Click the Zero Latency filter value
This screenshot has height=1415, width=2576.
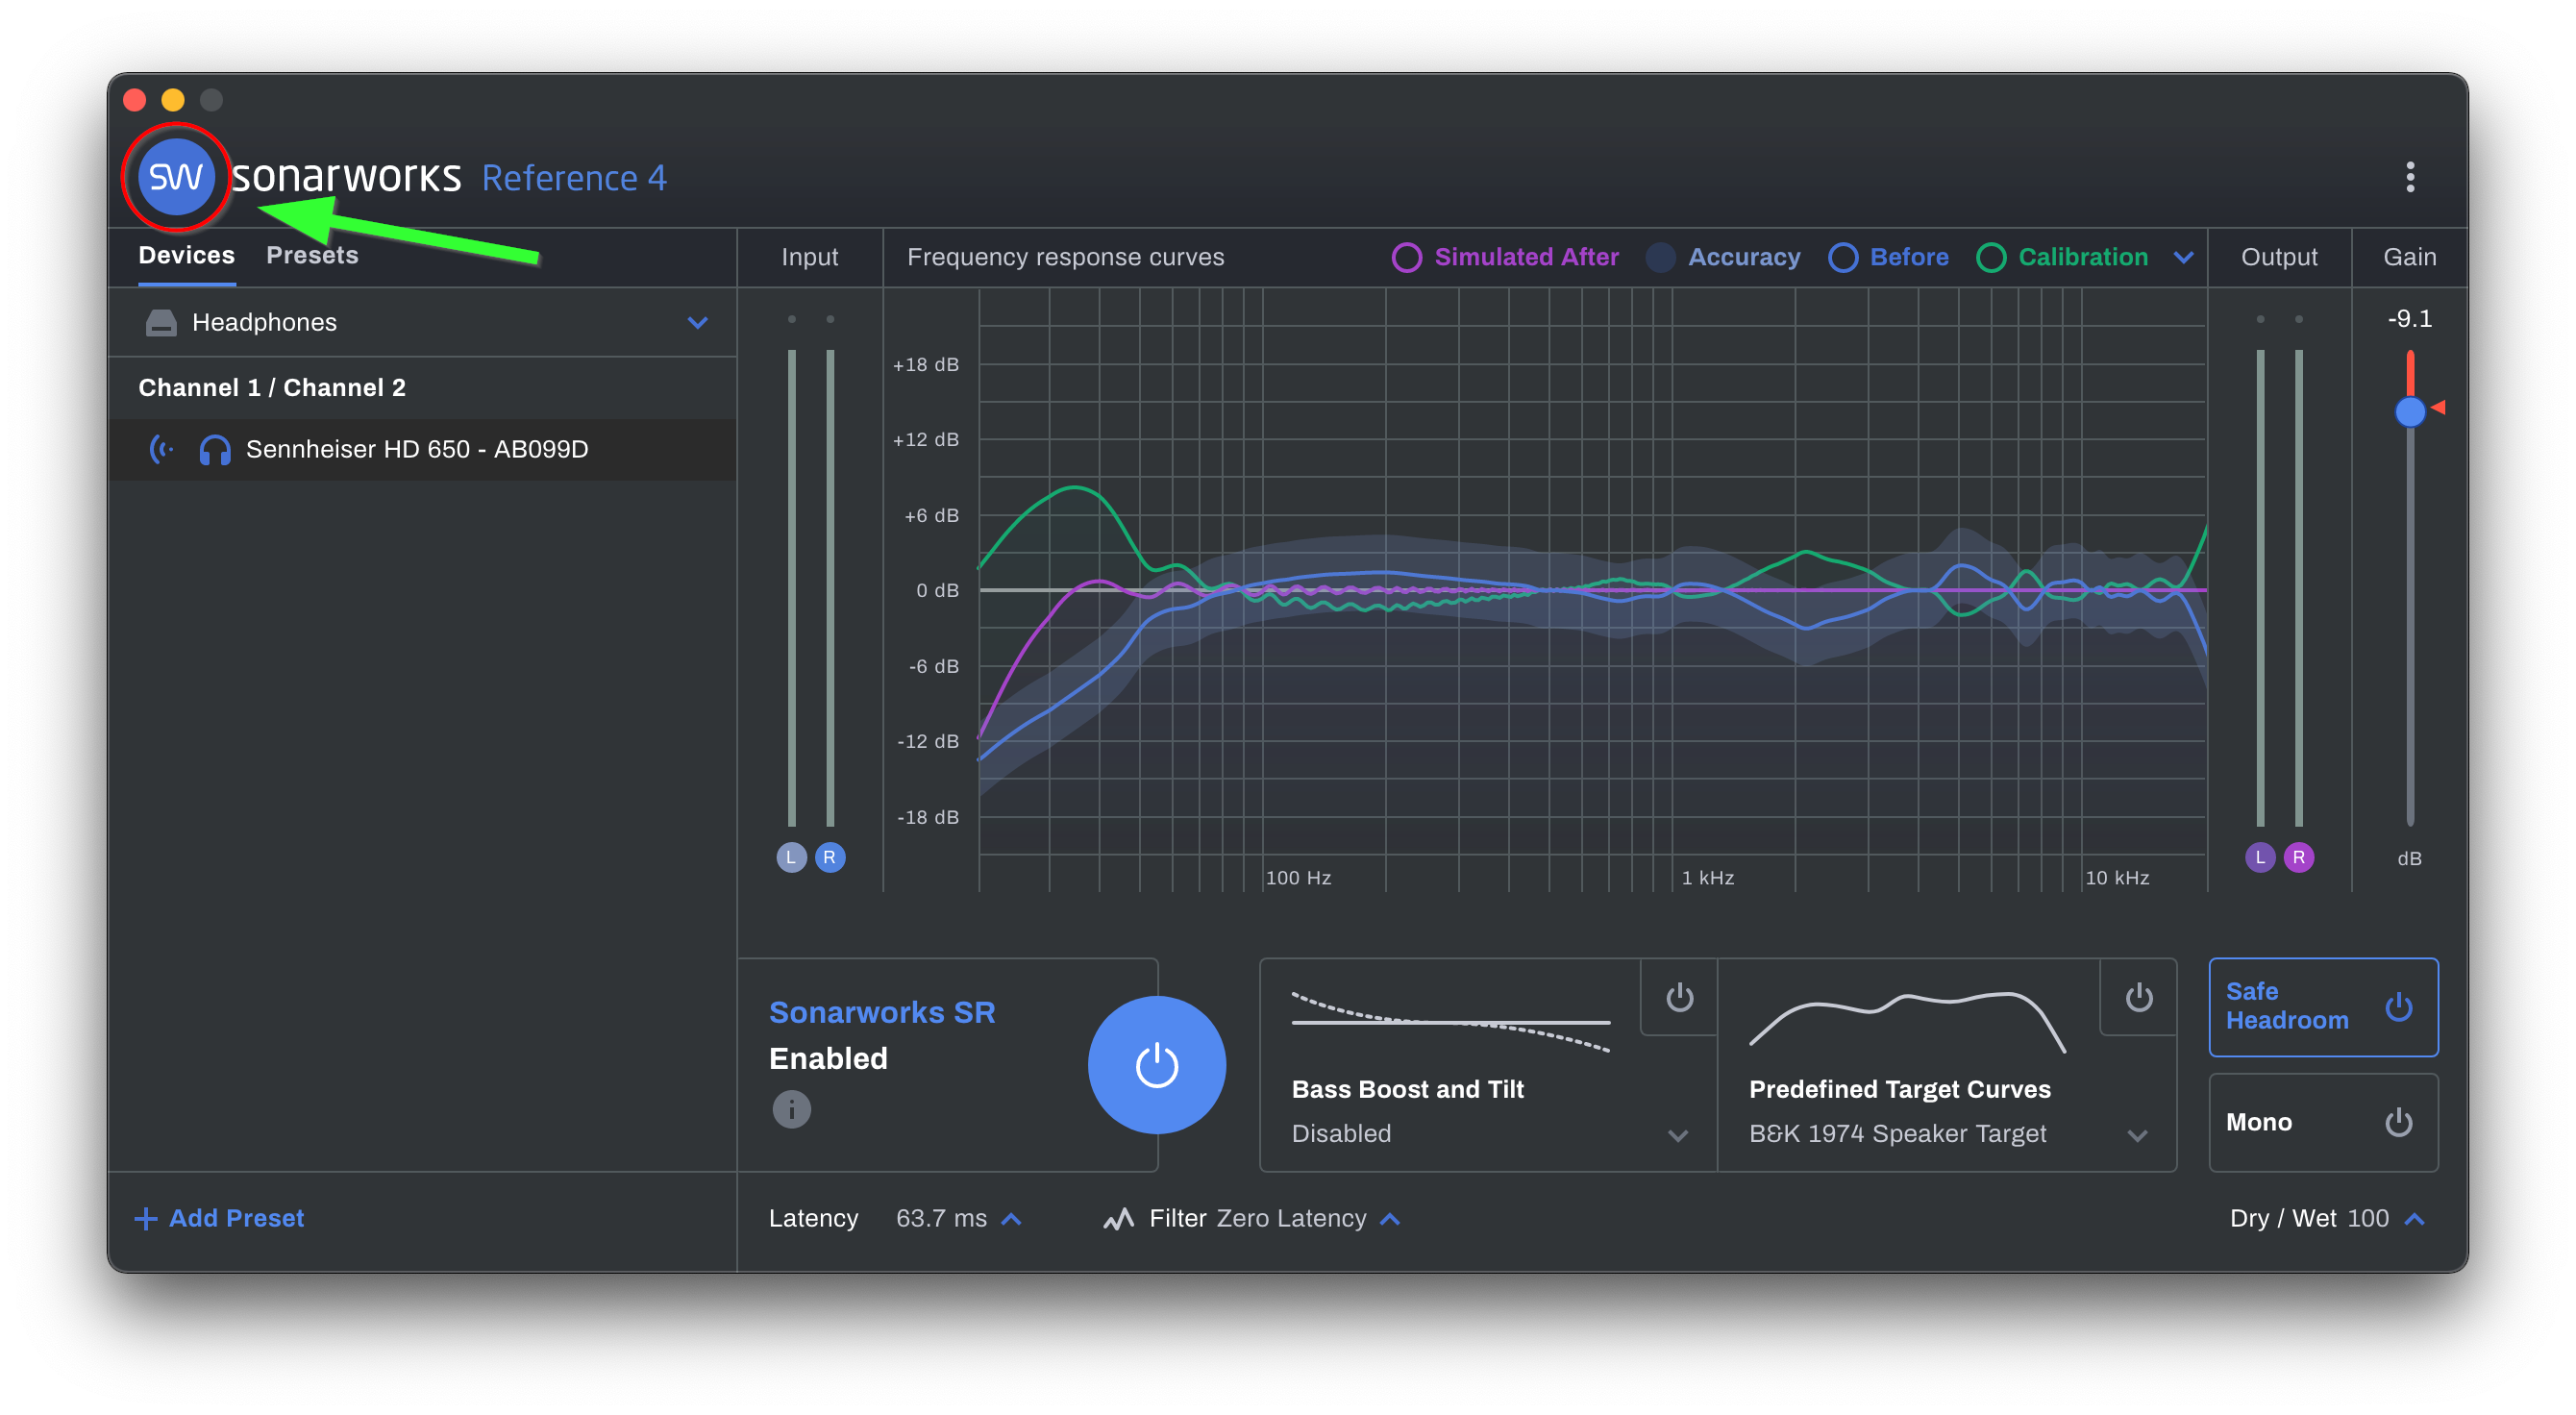[x=1291, y=1218]
